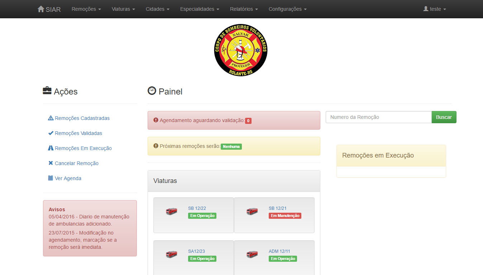This screenshot has height=275, width=483.
Task: Click the Bombeiros Voluntários logo emblem
Action: point(241,50)
